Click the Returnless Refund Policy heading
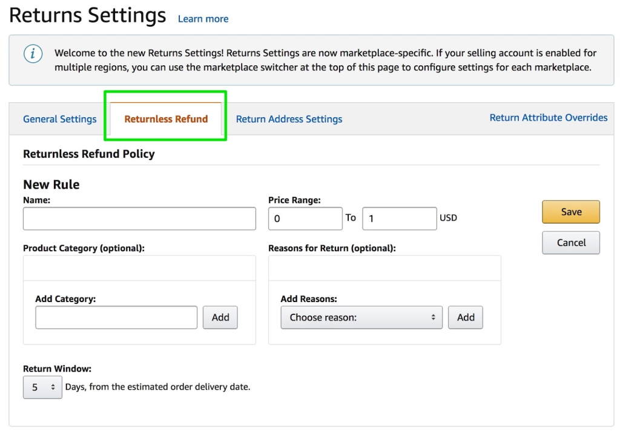 coord(89,154)
